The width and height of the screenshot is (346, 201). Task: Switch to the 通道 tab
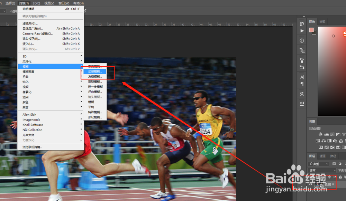pyautogui.click(x=322, y=156)
